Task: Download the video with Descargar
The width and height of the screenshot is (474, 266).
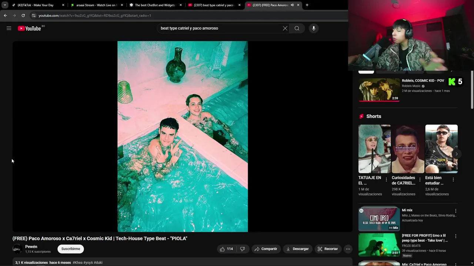Action: pyautogui.click(x=297, y=249)
